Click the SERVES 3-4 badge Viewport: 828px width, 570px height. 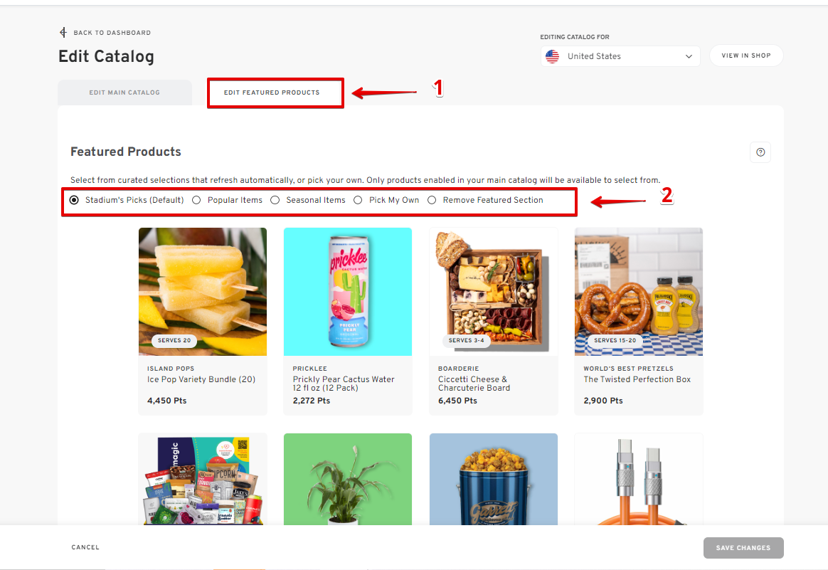(466, 341)
